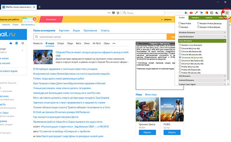The image size is (231, 142).
Task: Choose Chrome 66 (Fedora 64) profile
Action: [x=180, y=51]
